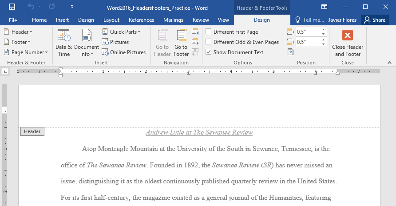Open the References tab
Image resolution: width=396 pixels, height=206 pixels.
141,20
